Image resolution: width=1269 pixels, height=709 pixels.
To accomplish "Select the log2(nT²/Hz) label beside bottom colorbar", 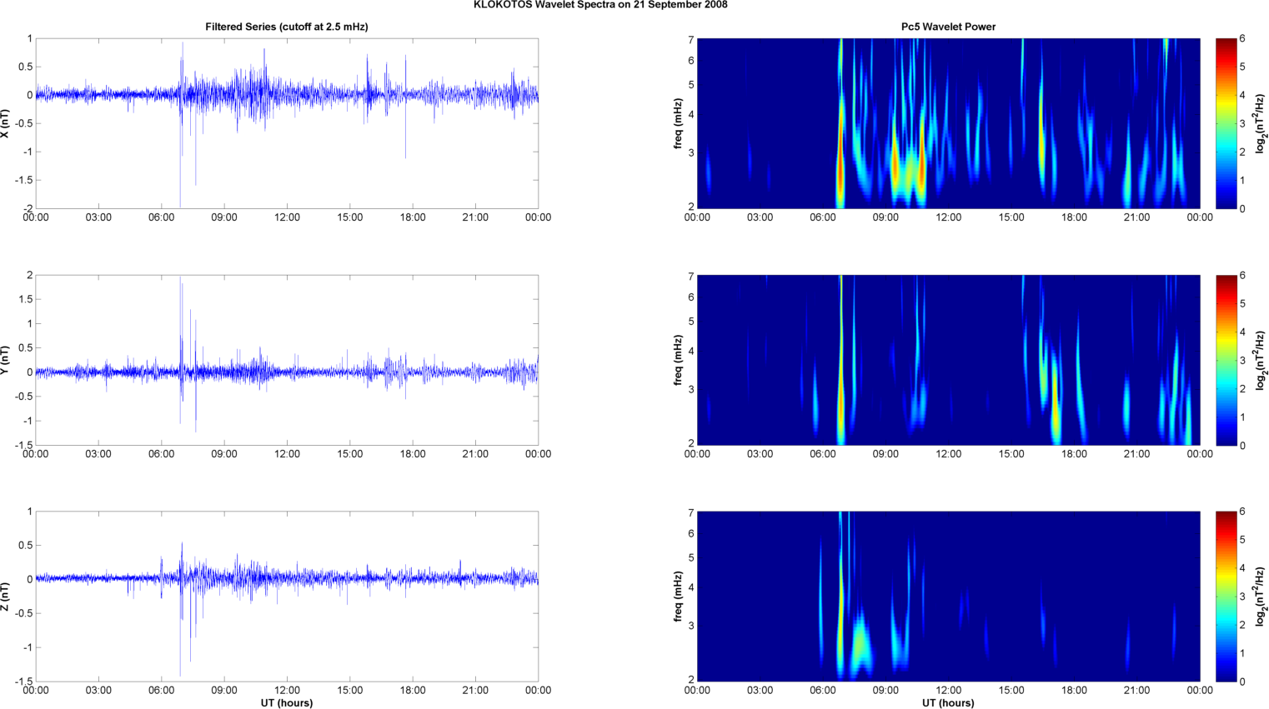I will (x=1261, y=597).
